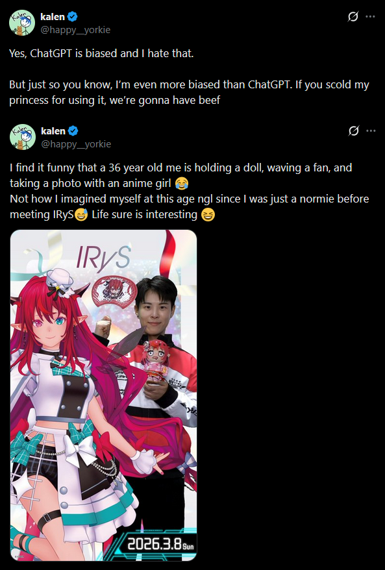Click kalen's avatar on the second post
Viewport: 385px width, 570px height.
coord(23,137)
